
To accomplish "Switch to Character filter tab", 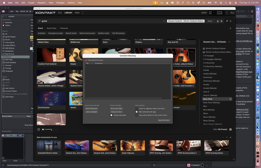I will 64,28.
